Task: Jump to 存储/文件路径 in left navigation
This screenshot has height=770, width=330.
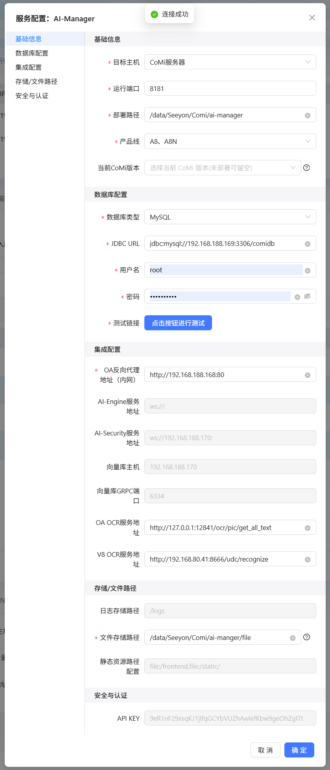Action: (x=45, y=81)
